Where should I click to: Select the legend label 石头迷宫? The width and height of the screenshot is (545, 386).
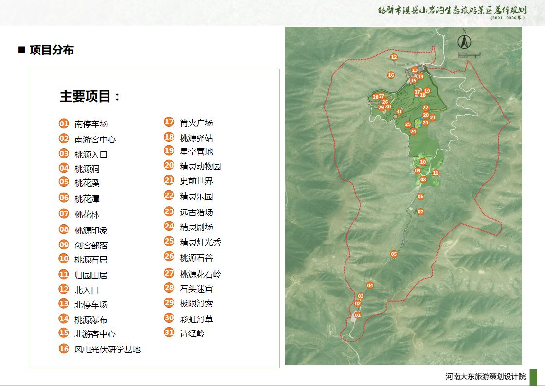(x=197, y=289)
